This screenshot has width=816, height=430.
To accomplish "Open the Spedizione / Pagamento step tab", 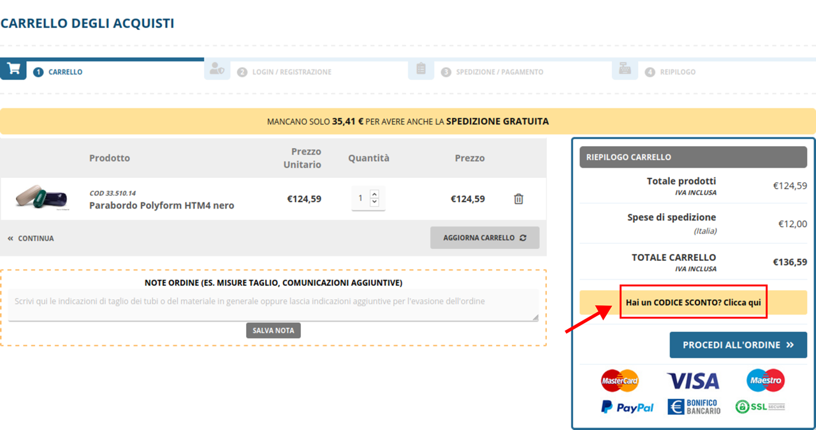I will click(499, 72).
